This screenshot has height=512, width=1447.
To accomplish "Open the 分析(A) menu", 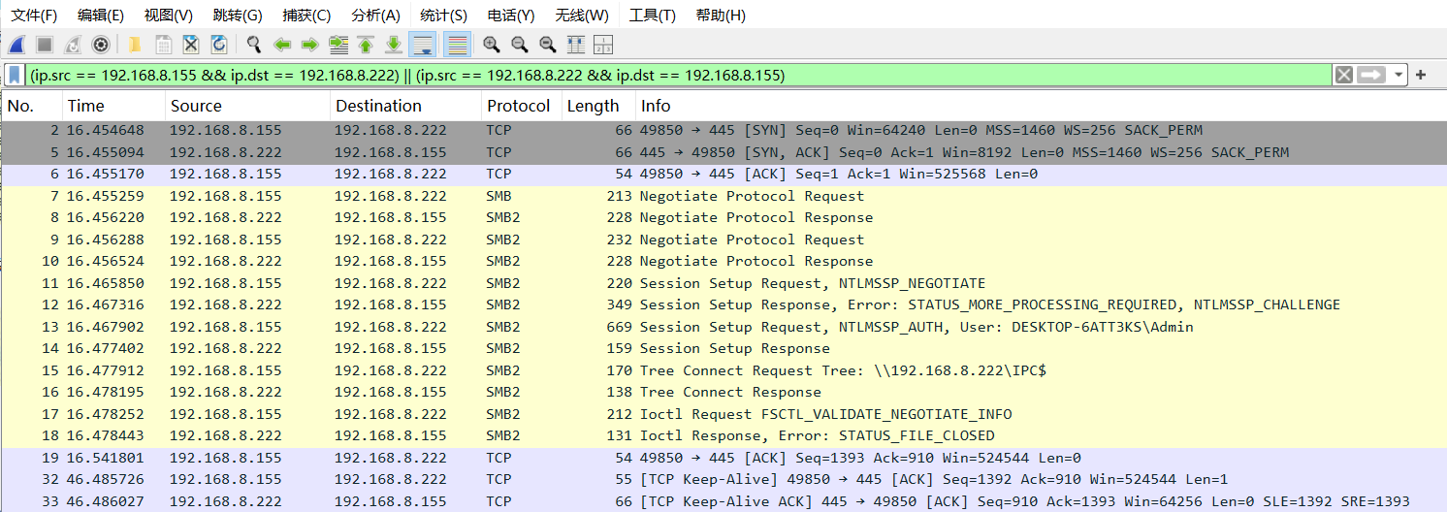I will point(375,16).
